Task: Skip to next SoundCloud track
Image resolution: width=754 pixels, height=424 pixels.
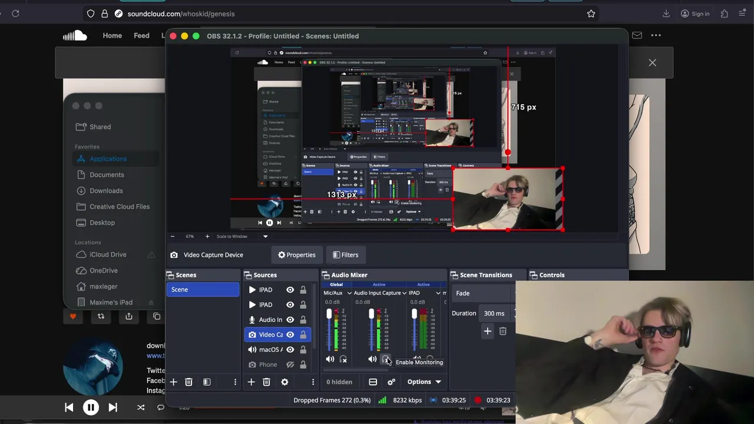Action: 113,408
